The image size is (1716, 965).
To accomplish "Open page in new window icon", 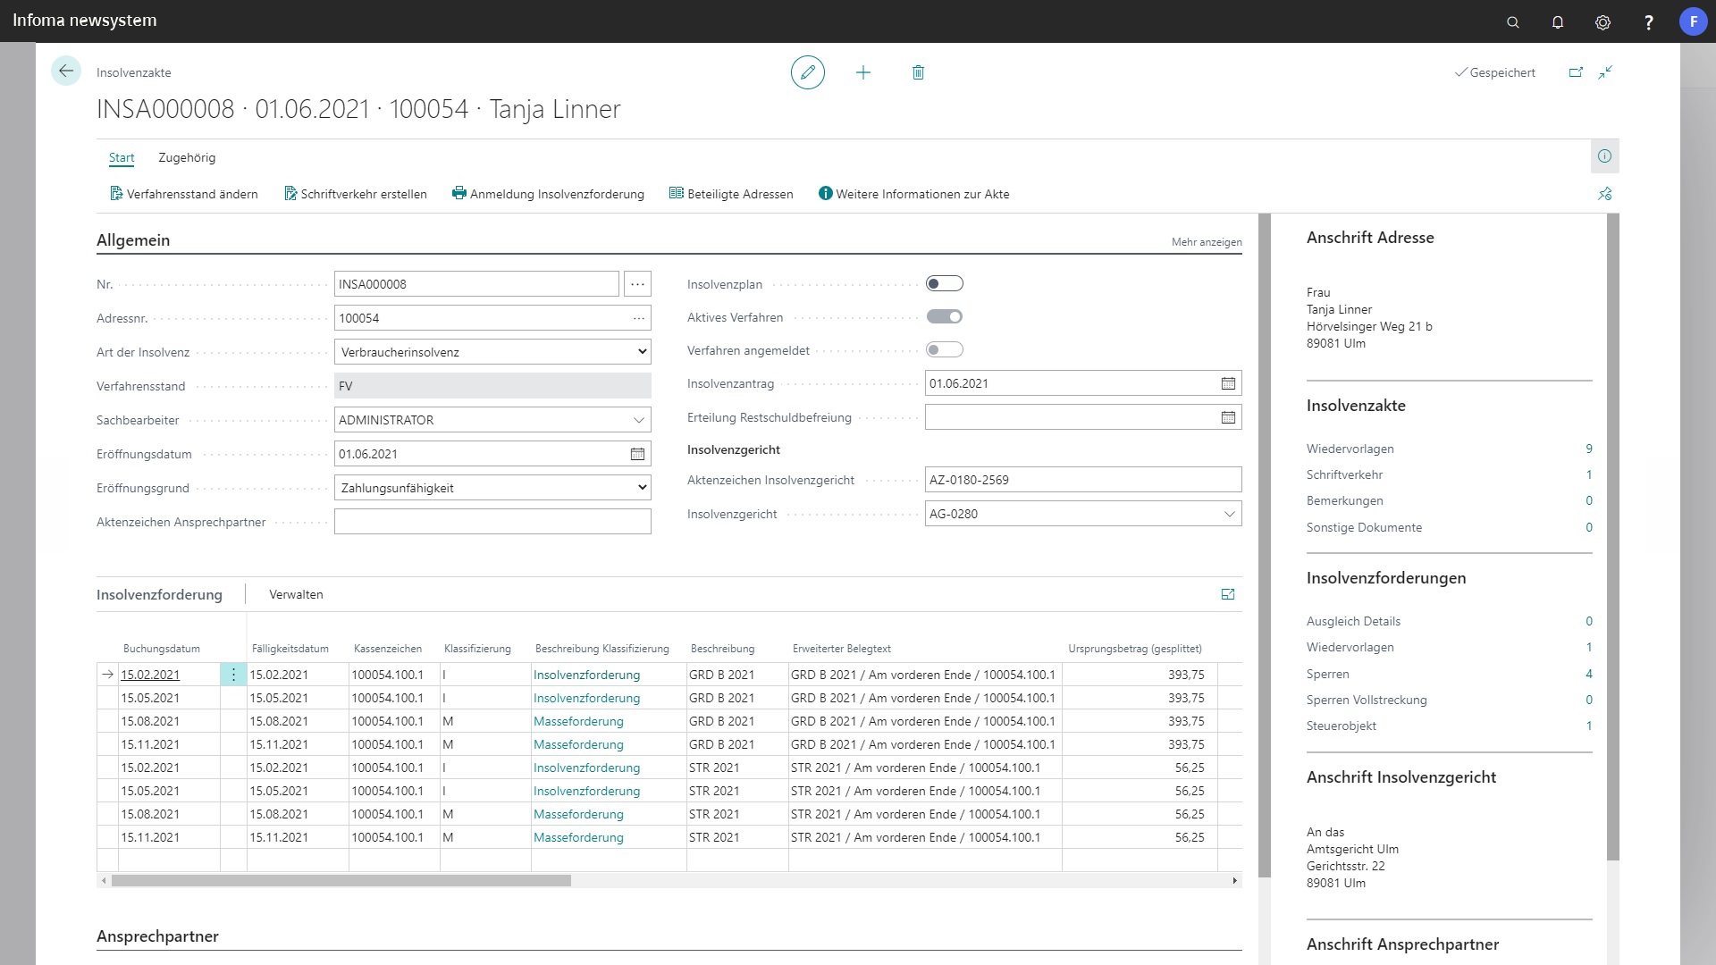I will point(1576,72).
